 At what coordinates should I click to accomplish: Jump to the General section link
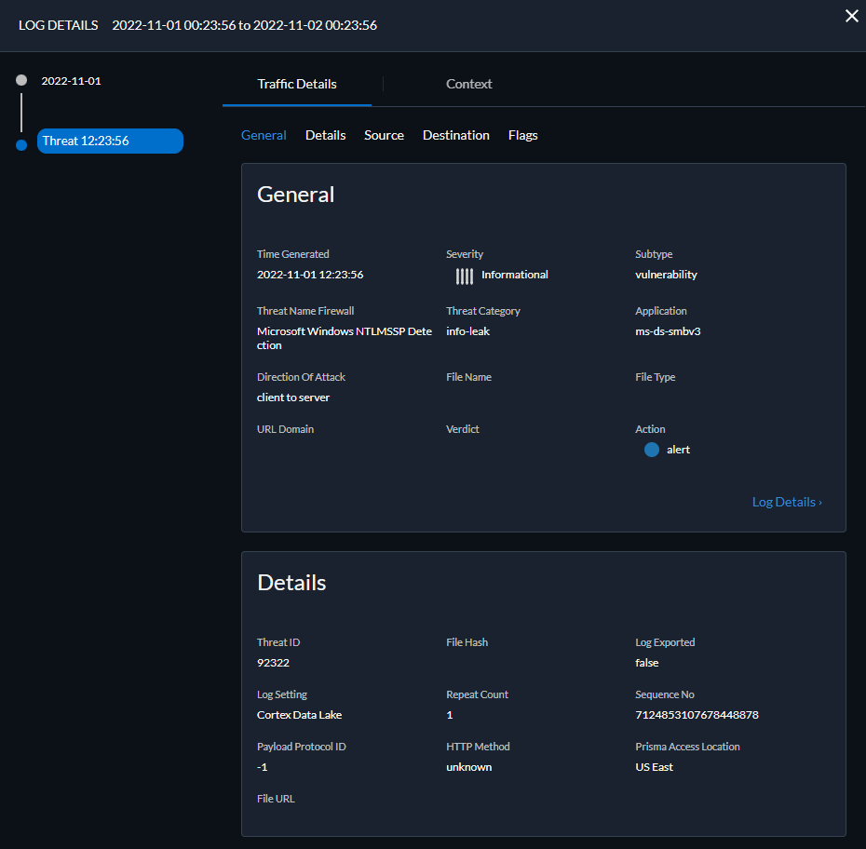[x=264, y=135]
